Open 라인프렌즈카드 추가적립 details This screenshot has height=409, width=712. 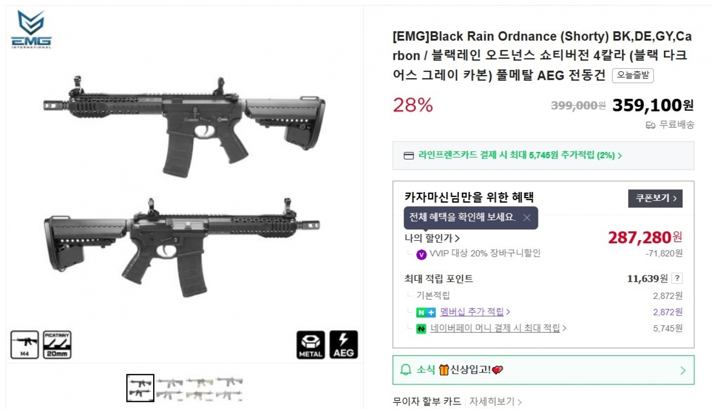point(516,155)
